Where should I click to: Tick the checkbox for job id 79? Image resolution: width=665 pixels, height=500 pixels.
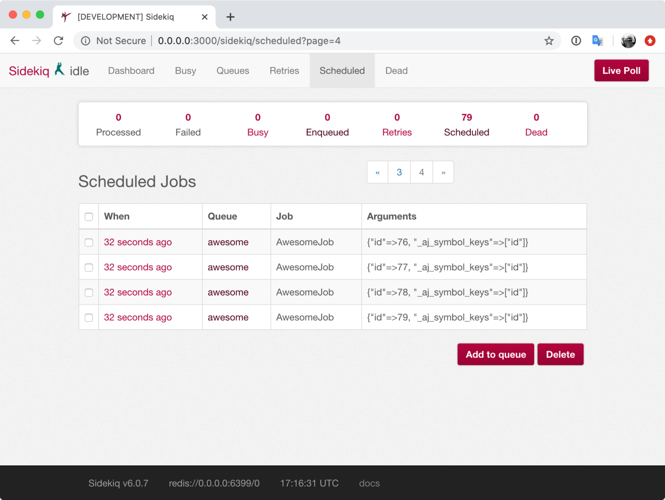pyautogui.click(x=89, y=318)
